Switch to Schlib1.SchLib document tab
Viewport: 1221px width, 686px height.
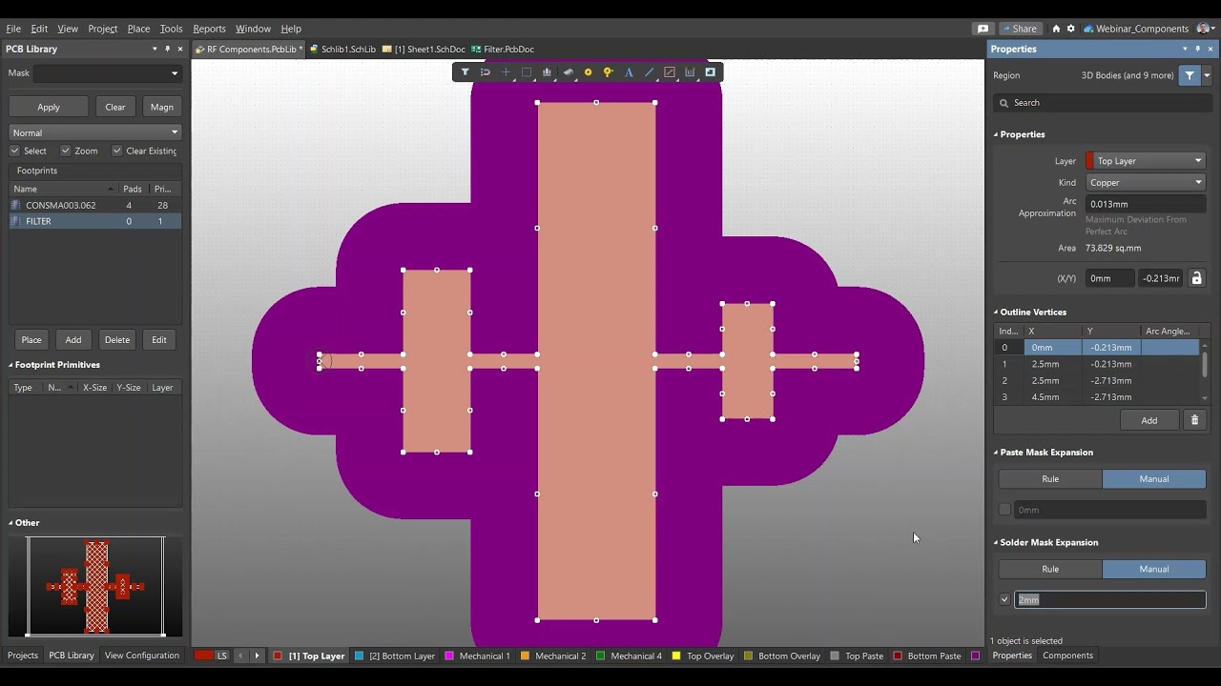click(x=342, y=50)
